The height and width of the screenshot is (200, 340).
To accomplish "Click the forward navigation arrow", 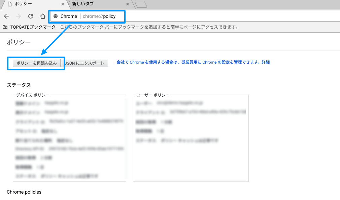I will (19, 16).
